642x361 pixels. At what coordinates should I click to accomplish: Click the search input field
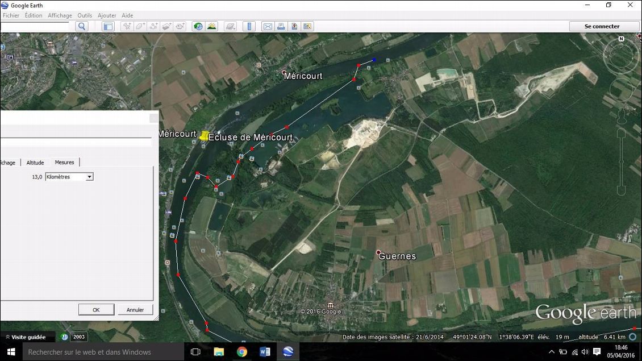click(x=35, y=26)
